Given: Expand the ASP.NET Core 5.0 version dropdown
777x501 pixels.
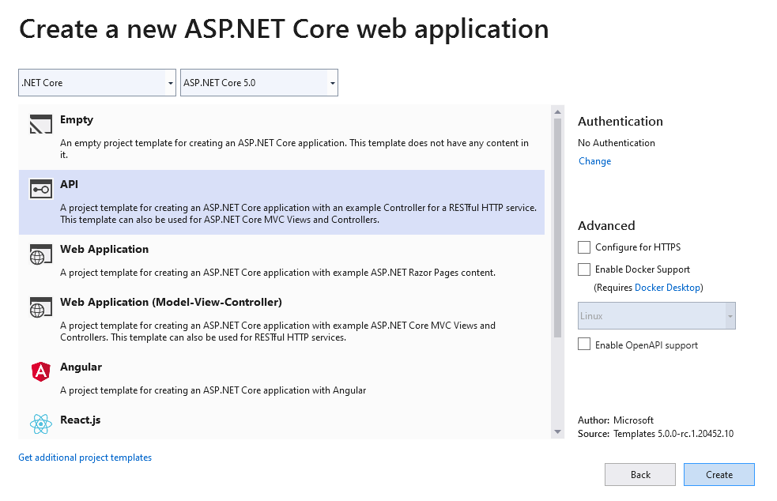Looking at the screenshot, I should 259,83.
